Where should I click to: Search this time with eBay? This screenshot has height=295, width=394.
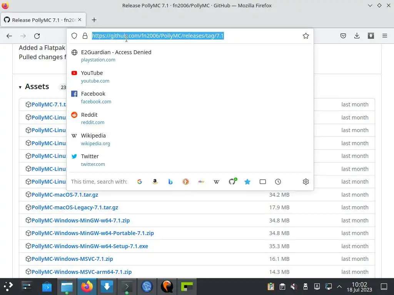pyautogui.click(x=201, y=182)
